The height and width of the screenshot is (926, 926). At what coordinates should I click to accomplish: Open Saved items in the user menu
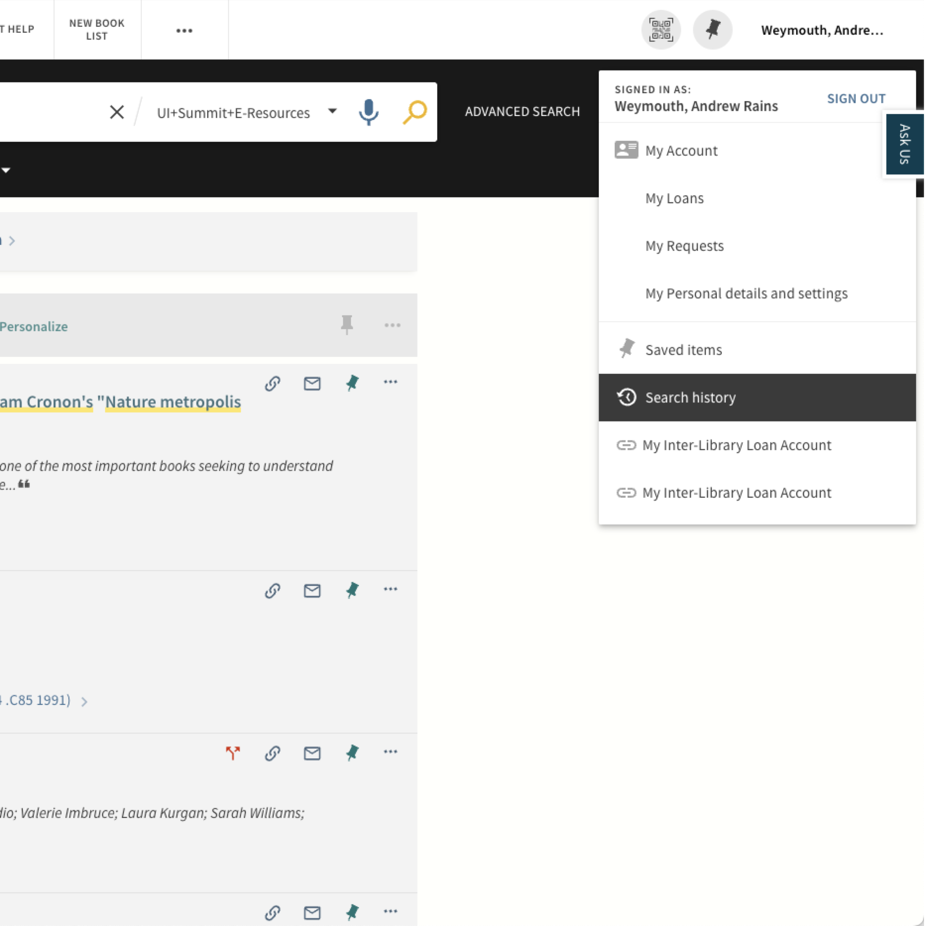pyautogui.click(x=757, y=349)
